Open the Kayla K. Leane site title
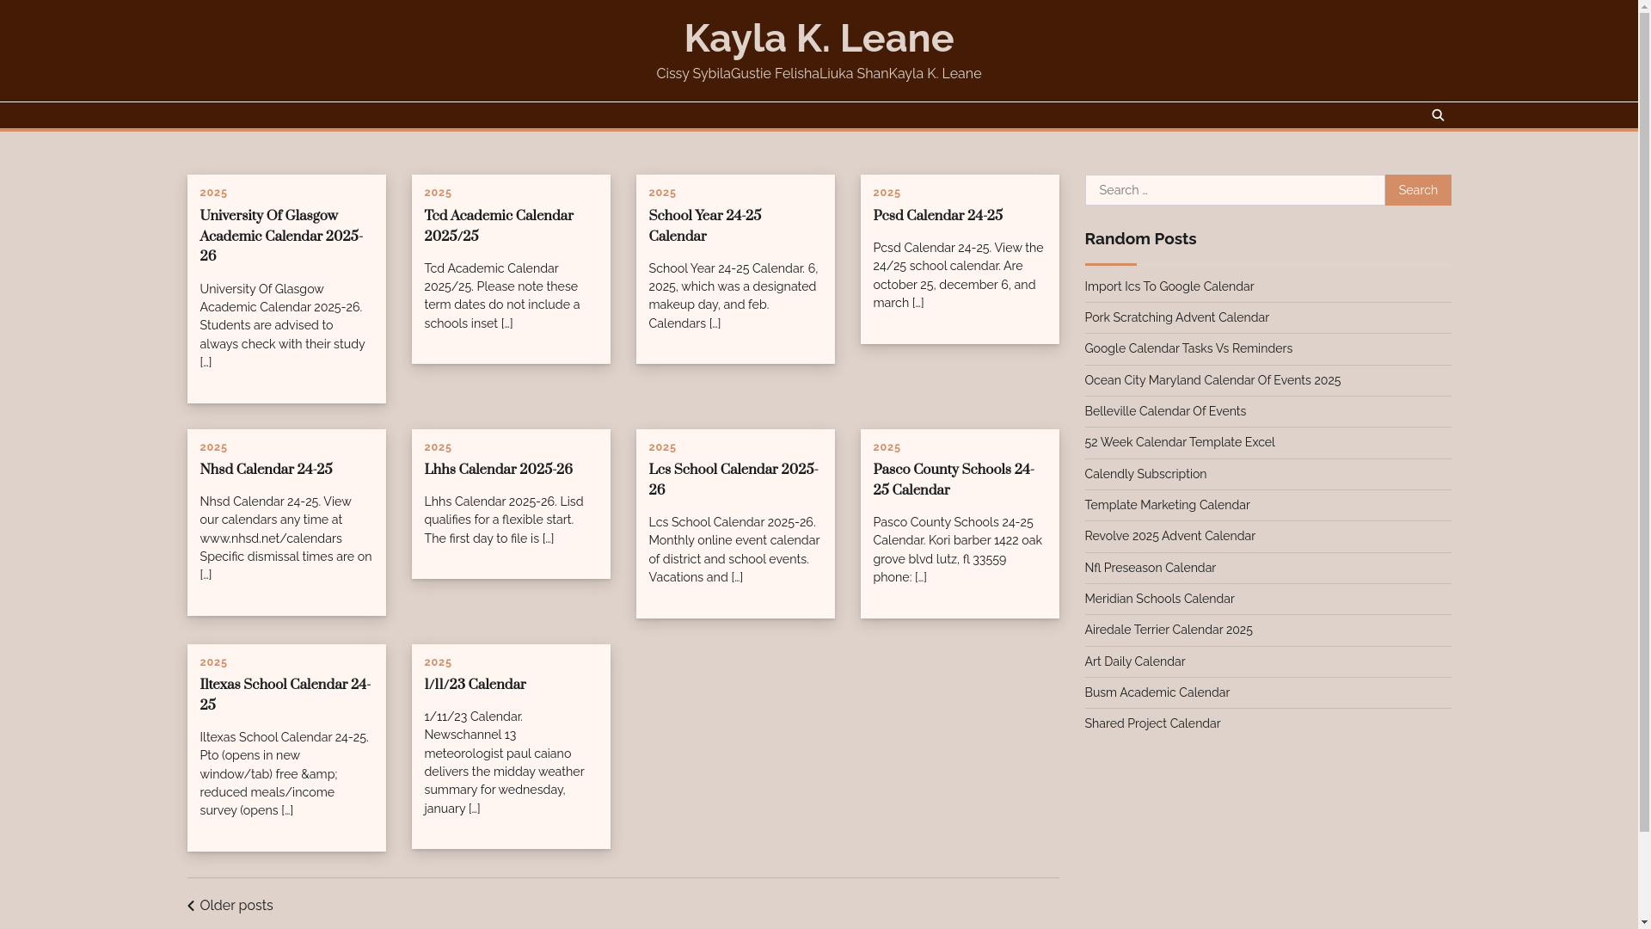 coord(819,39)
